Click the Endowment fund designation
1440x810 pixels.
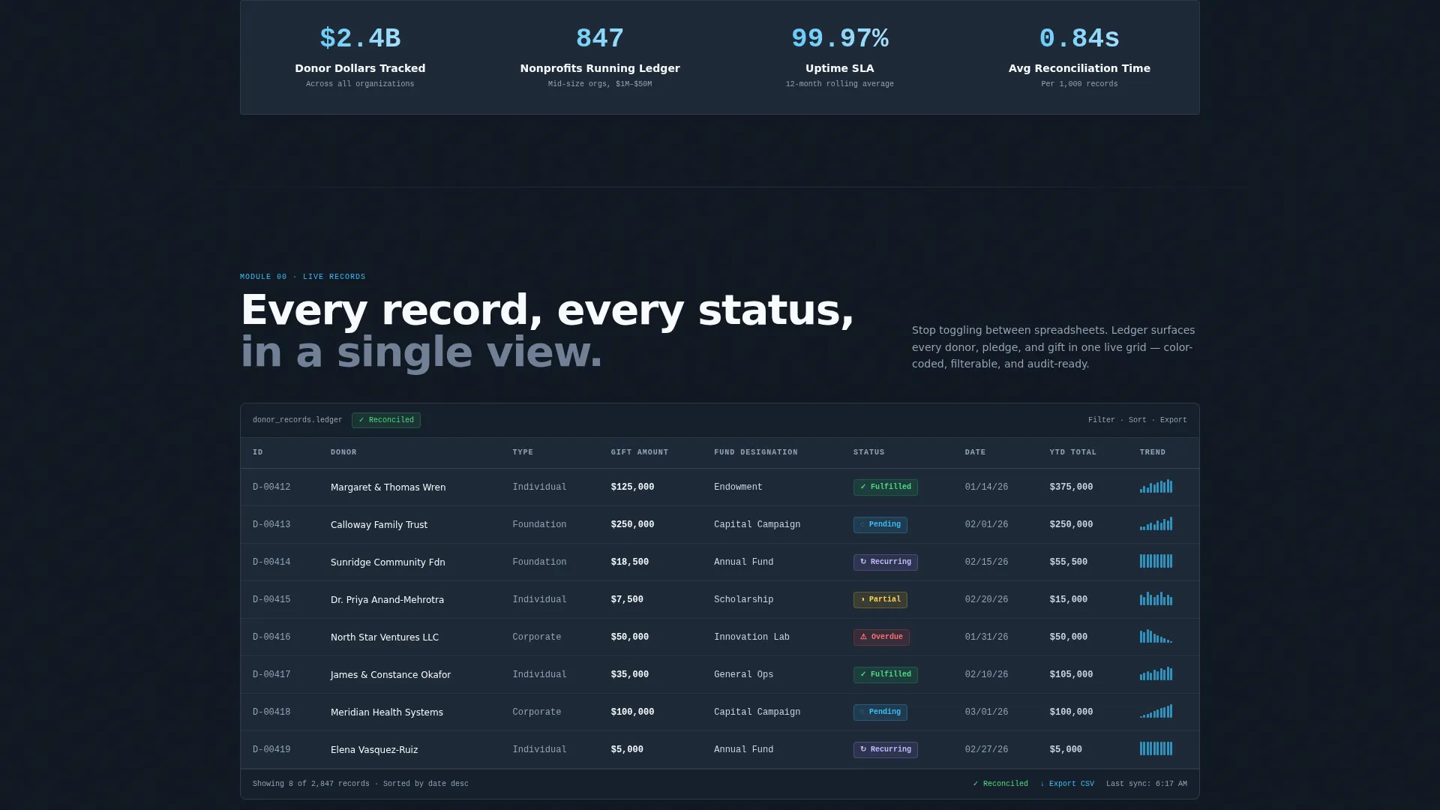coord(738,487)
